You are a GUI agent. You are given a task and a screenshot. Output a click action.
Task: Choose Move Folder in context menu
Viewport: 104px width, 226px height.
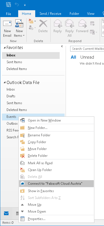point(56,149)
